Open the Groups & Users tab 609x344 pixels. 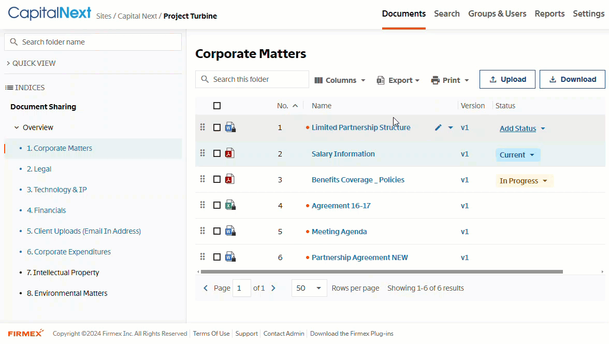coord(497,13)
